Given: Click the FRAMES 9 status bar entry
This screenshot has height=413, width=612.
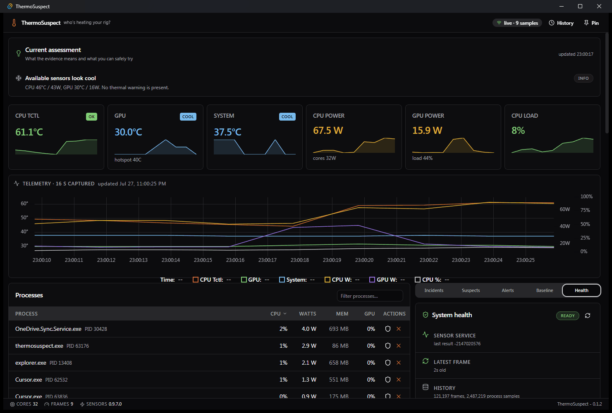Looking at the screenshot, I should [59, 404].
